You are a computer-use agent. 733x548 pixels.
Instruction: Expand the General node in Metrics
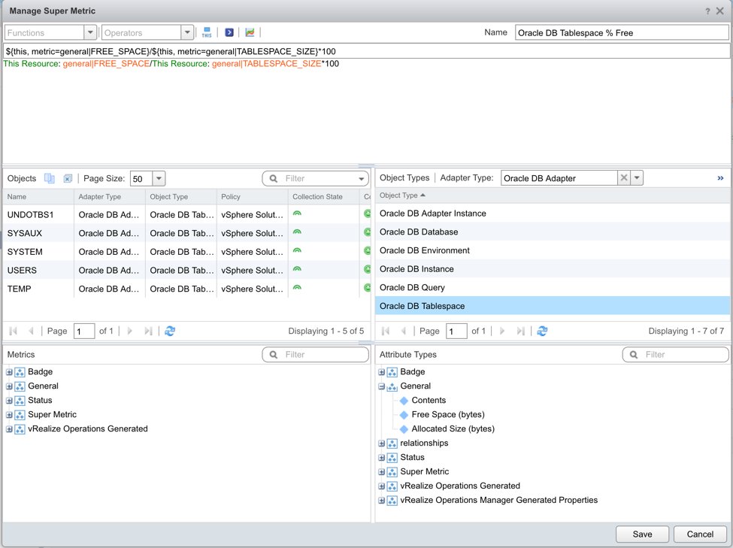click(9, 386)
